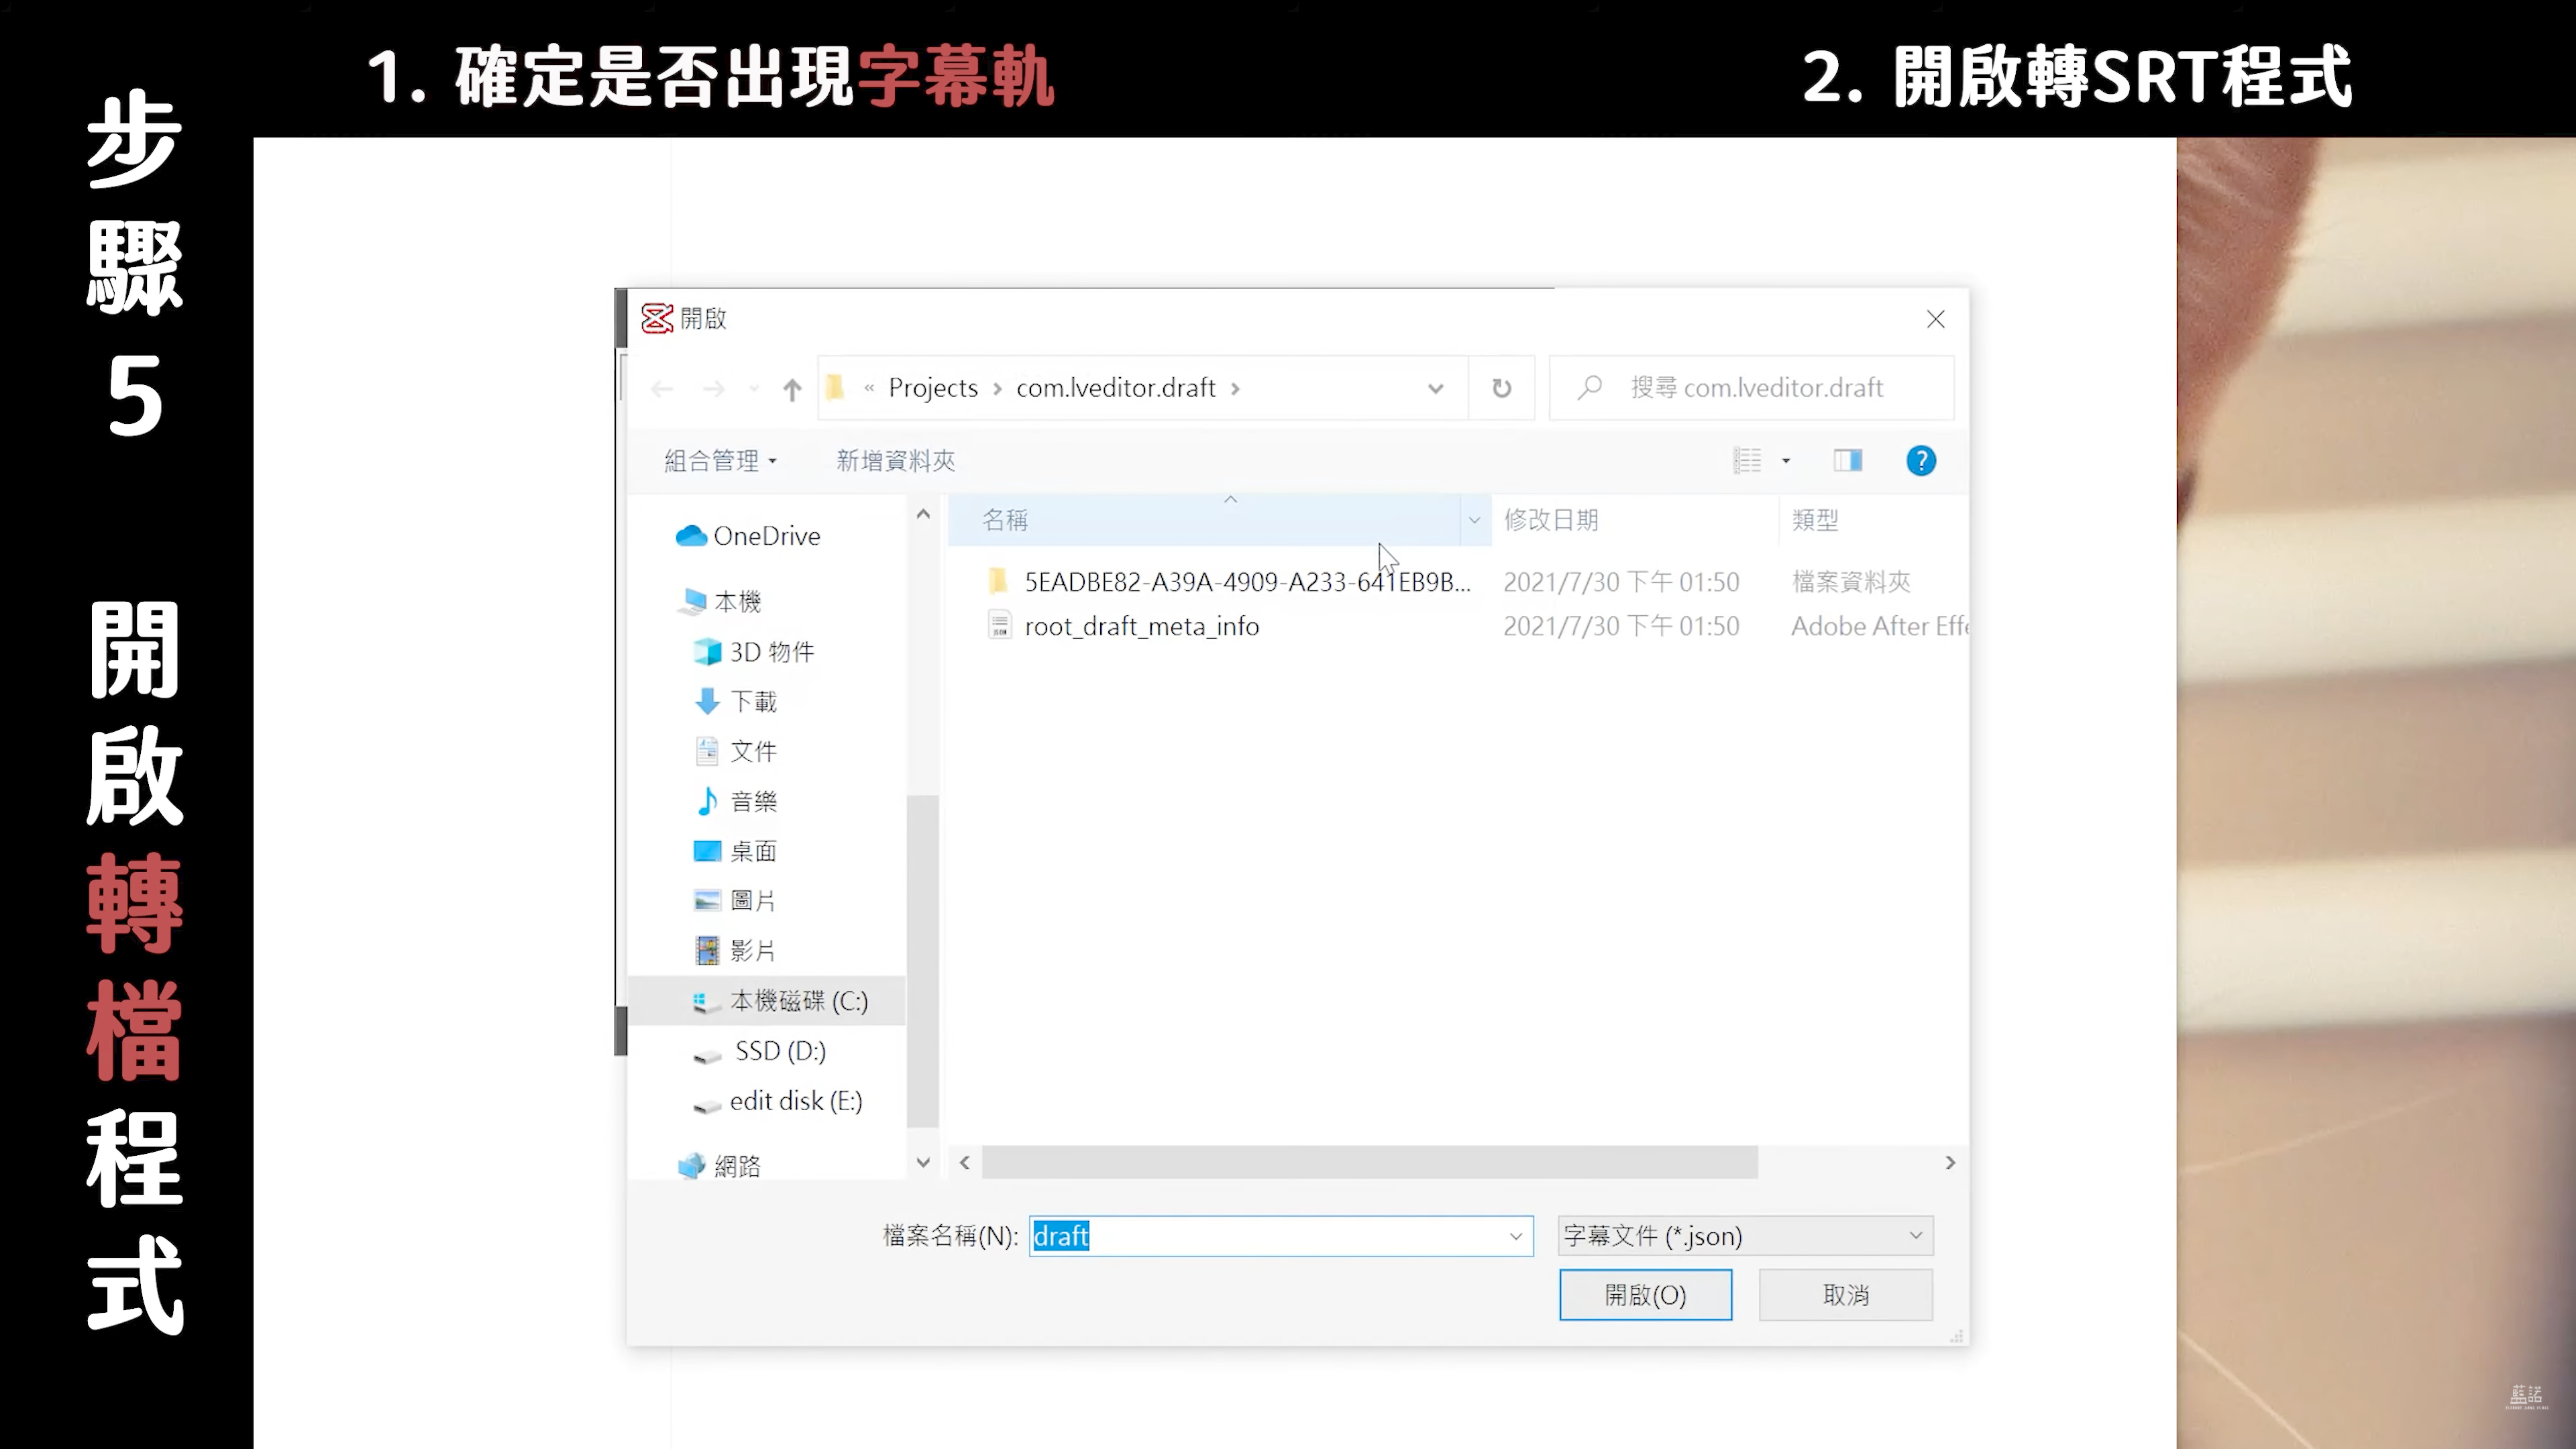This screenshot has width=2576, height=1449.
Task: Click the refresh folder icon
Action: [x=1501, y=388]
